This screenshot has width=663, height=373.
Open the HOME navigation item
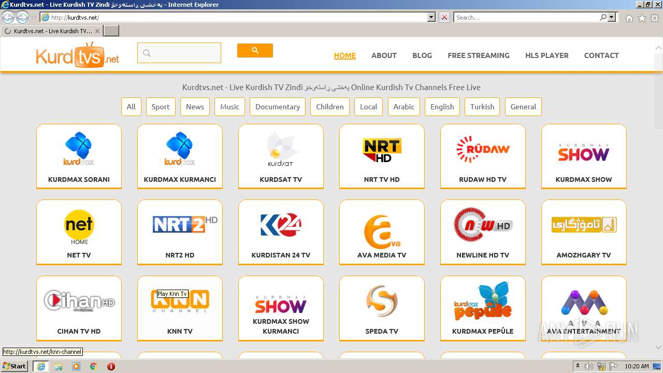pos(345,55)
